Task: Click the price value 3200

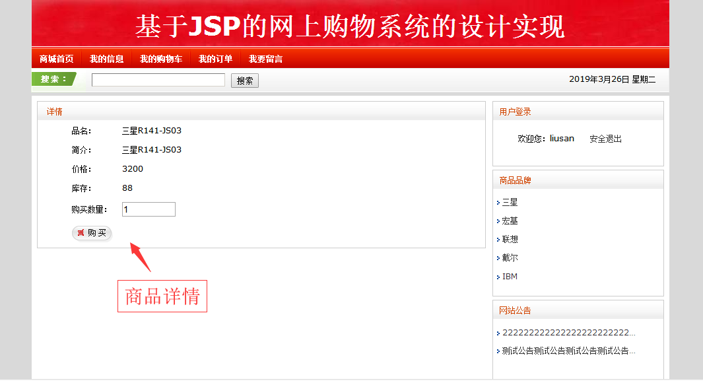Action: [133, 169]
